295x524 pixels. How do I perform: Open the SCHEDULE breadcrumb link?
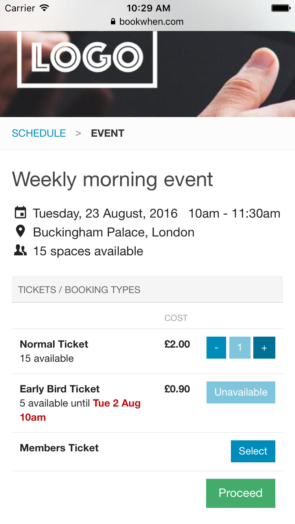[39, 134]
